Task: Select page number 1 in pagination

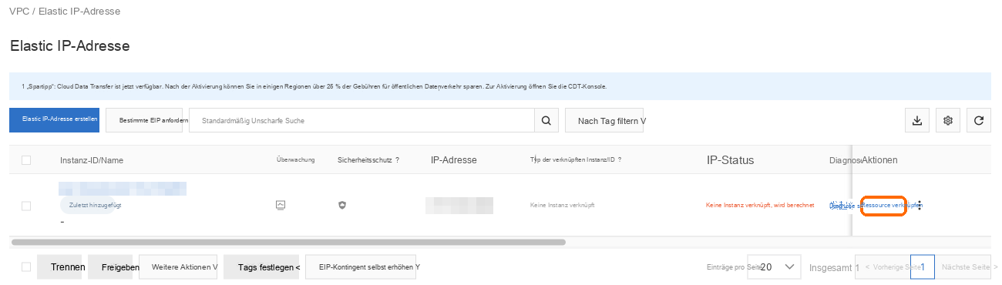Action: point(923,267)
